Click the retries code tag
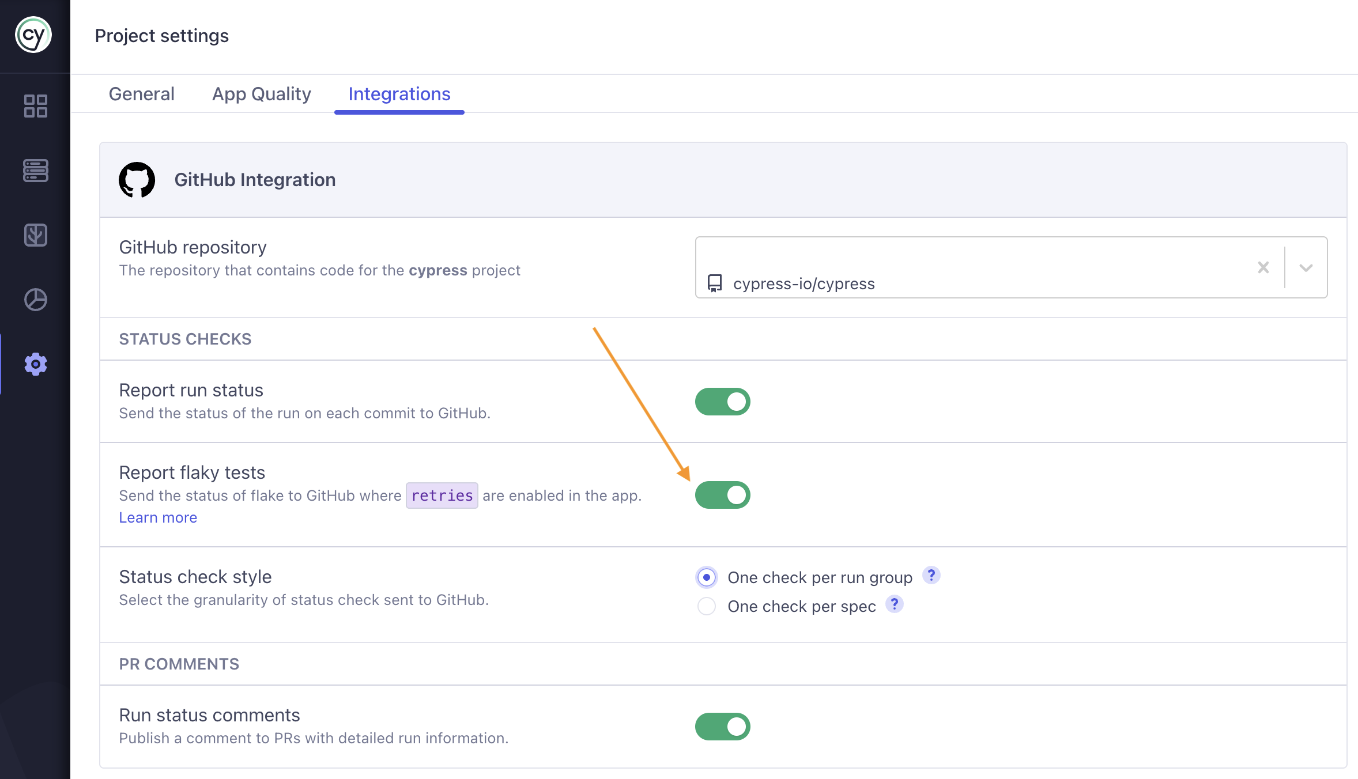The width and height of the screenshot is (1358, 779). (x=442, y=496)
